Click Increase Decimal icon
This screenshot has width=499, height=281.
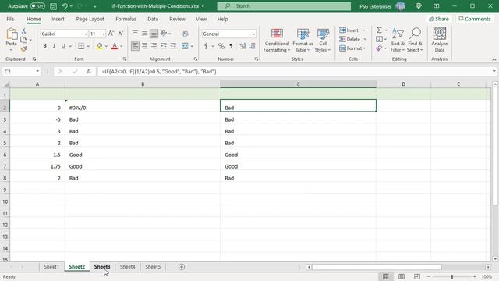(x=242, y=46)
